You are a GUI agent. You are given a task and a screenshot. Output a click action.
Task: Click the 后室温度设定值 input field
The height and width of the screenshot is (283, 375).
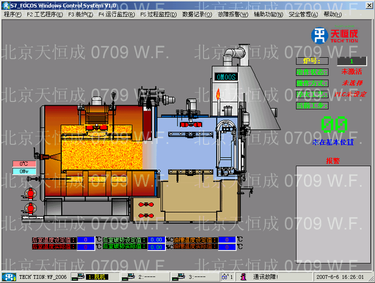coord(86,240)
